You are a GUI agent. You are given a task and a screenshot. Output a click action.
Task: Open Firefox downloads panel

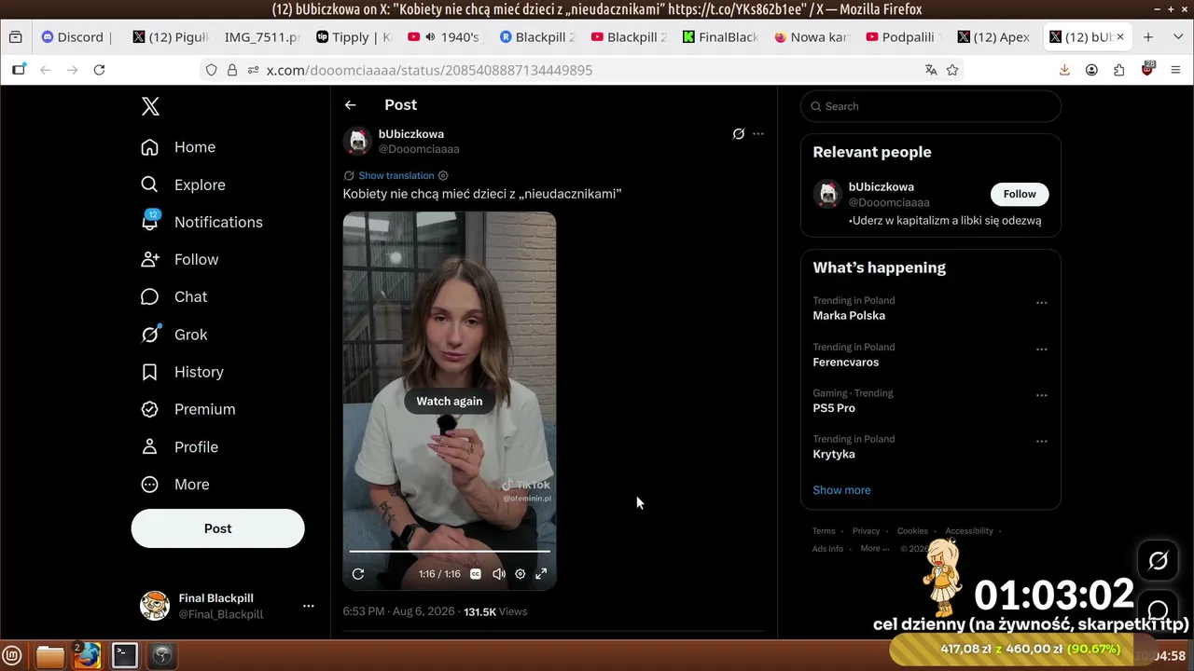coord(1064,70)
